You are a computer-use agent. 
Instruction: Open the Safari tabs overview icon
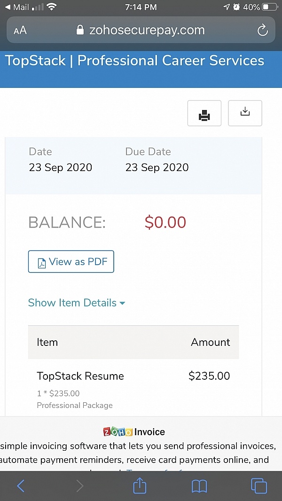(259, 486)
